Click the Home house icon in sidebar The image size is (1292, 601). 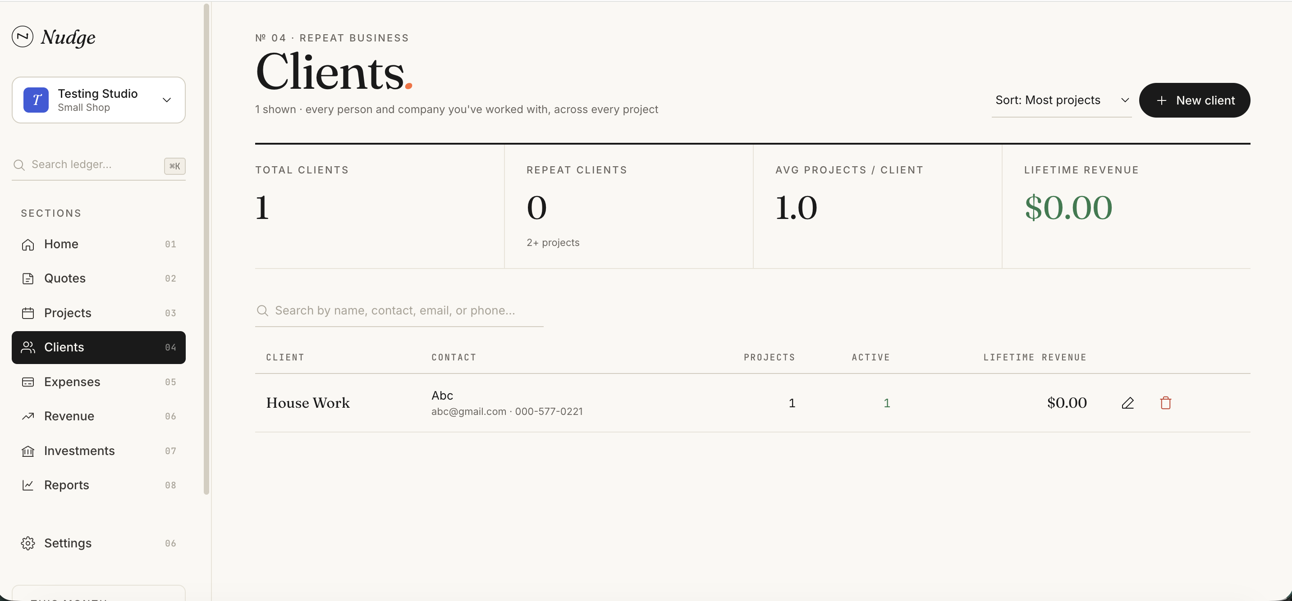coord(28,245)
